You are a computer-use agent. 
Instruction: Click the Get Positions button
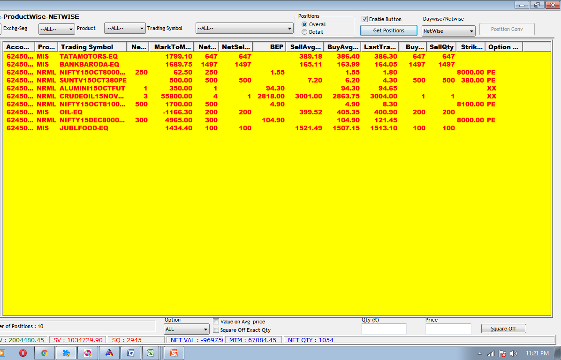388,30
